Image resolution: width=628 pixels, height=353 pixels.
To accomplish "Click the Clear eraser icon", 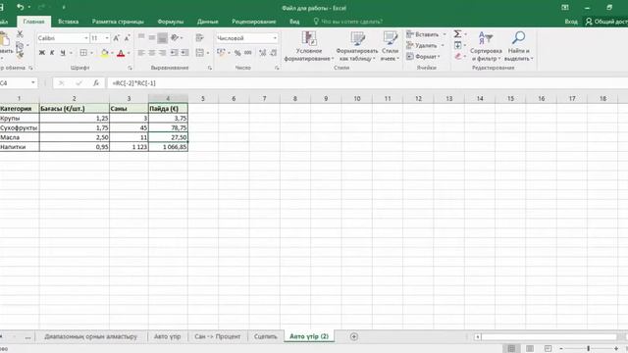I will click(x=458, y=57).
